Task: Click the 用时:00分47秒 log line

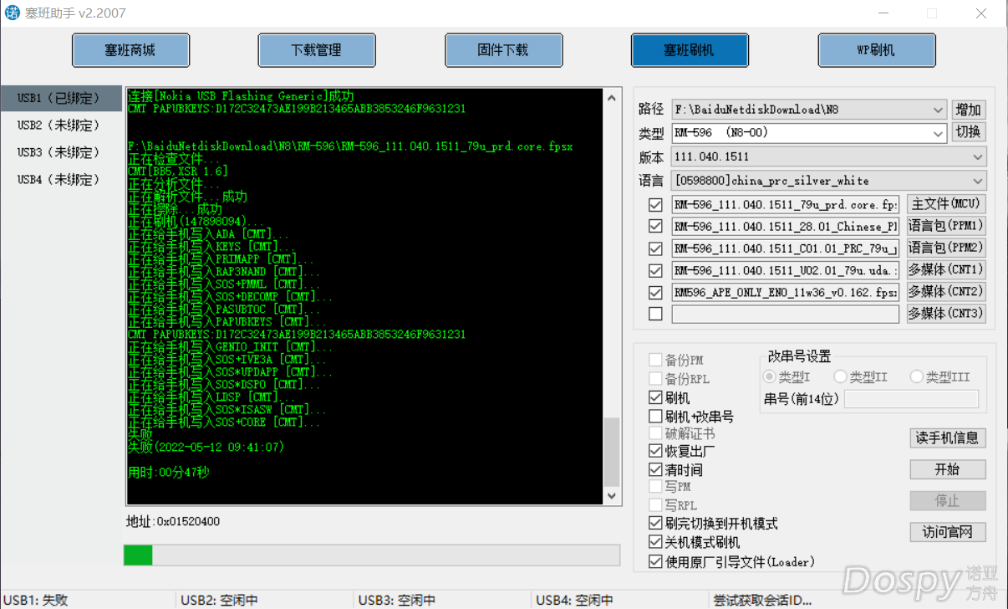Action: click(x=169, y=473)
